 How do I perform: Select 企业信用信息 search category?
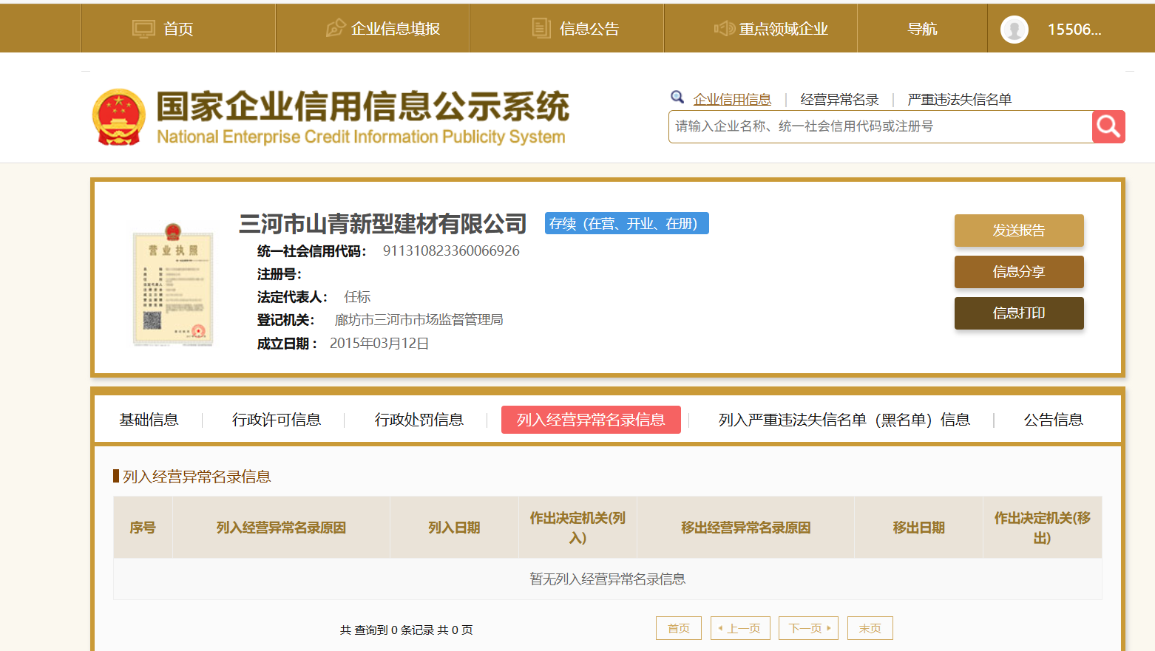732,99
